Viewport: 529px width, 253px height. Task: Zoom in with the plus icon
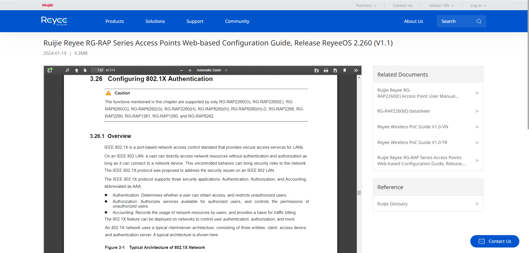point(190,70)
